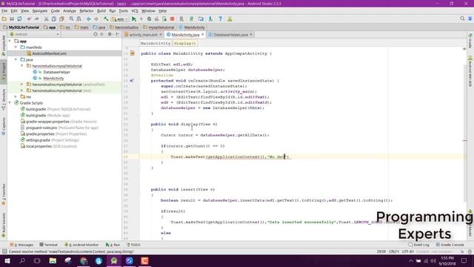The image size is (474, 267).
Task: Click the Make Project hammer icon
Action: pos(106,19)
